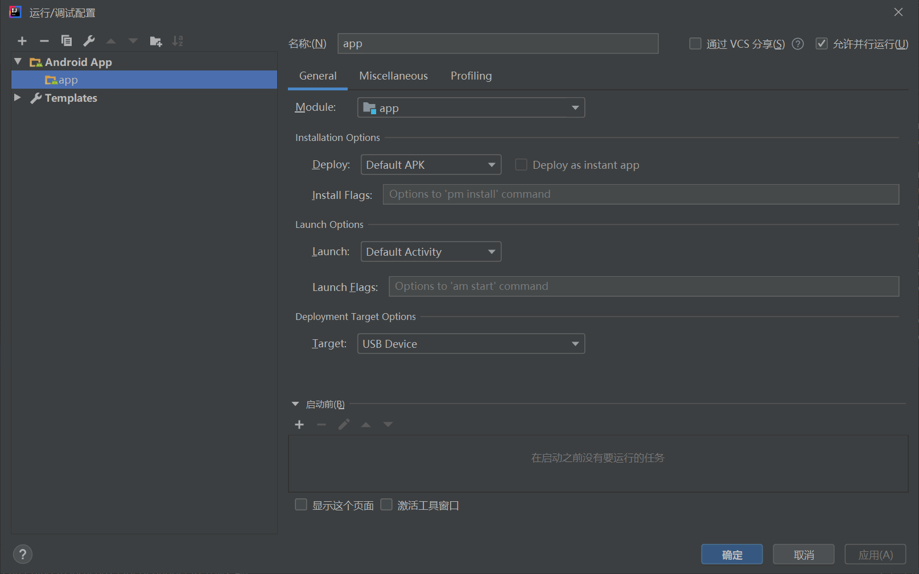Add a before-launch task (plus icon)
Viewport: 919px width, 574px height.
point(299,424)
